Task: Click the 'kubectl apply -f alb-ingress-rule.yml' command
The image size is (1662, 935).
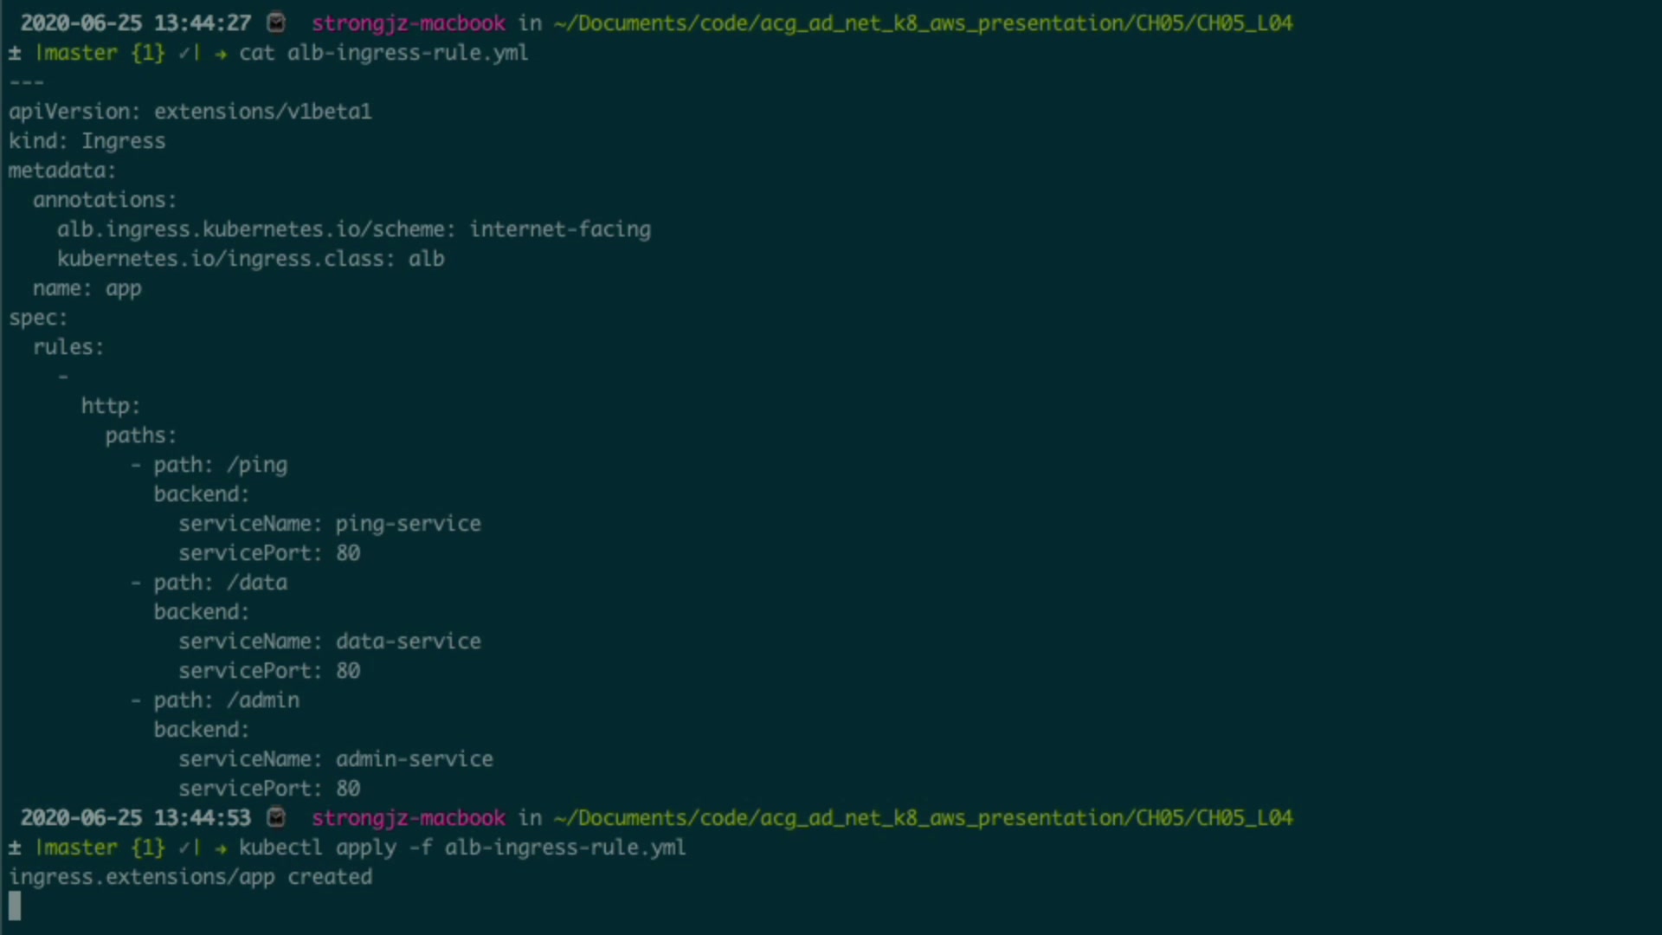Action: pyautogui.click(x=462, y=848)
